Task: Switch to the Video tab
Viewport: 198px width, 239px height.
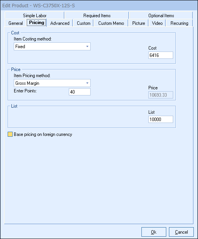Action: click(157, 23)
